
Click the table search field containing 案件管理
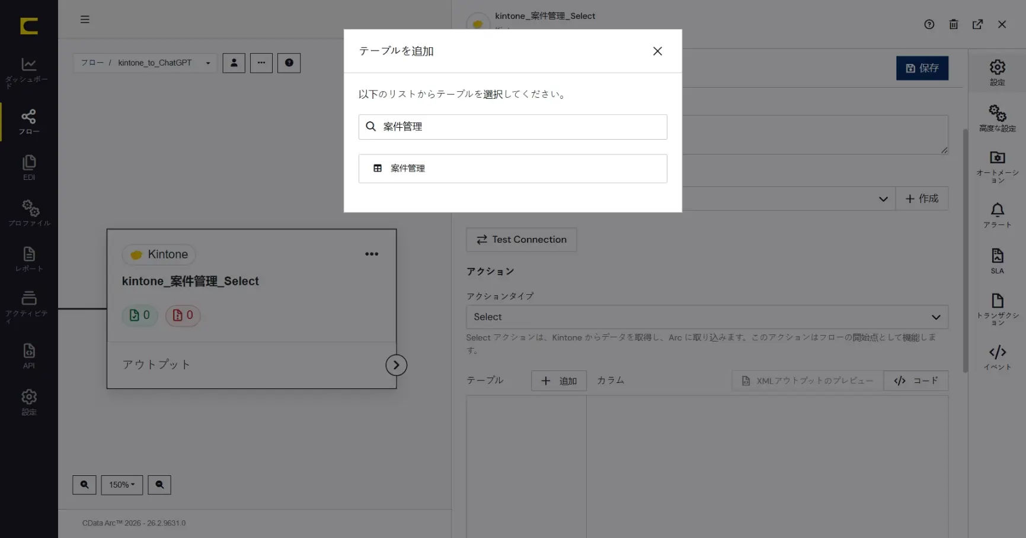pyautogui.click(x=513, y=127)
